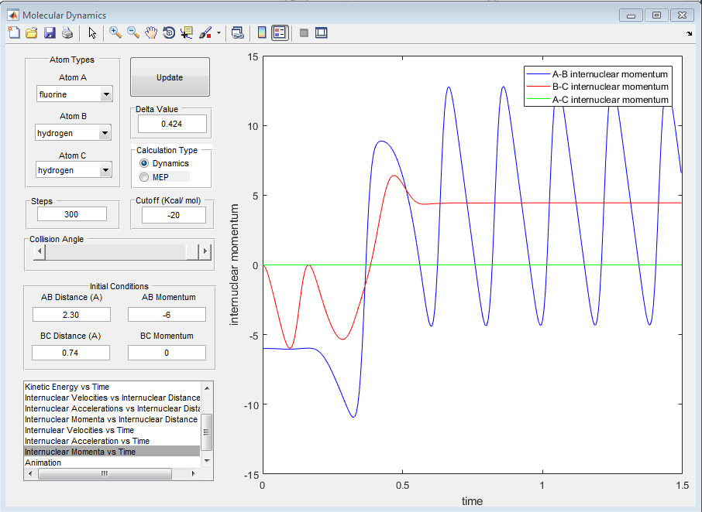Click the plot list's vertical scrollbar thumb

coord(207,432)
